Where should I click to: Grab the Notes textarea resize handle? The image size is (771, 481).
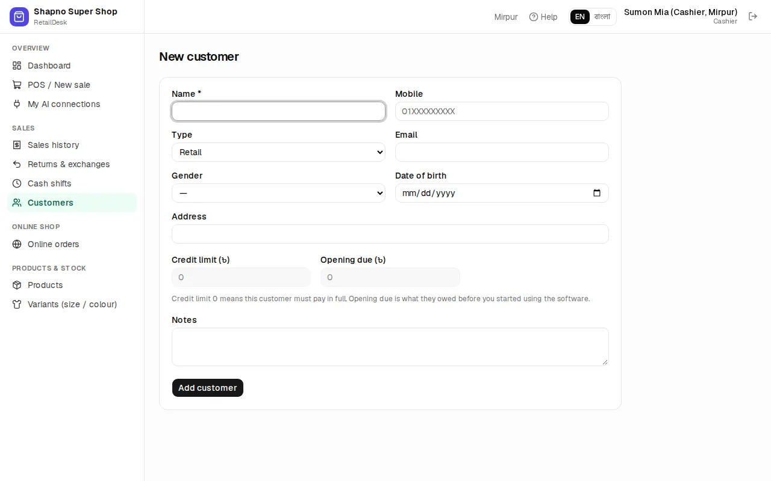(x=605, y=362)
